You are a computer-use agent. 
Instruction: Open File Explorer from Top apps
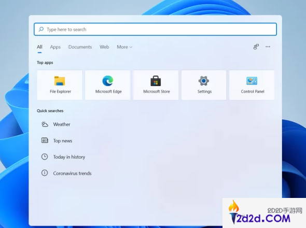(x=60, y=85)
